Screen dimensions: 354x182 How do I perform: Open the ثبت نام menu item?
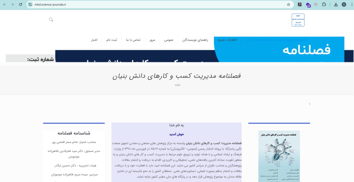click(x=112, y=40)
